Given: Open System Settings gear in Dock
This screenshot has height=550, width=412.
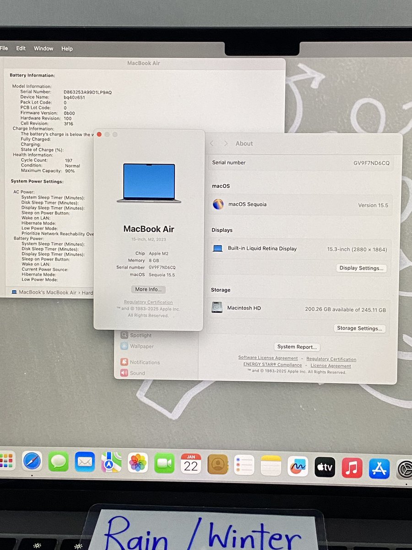Looking at the screenshot, I should [x=404, y=469].
